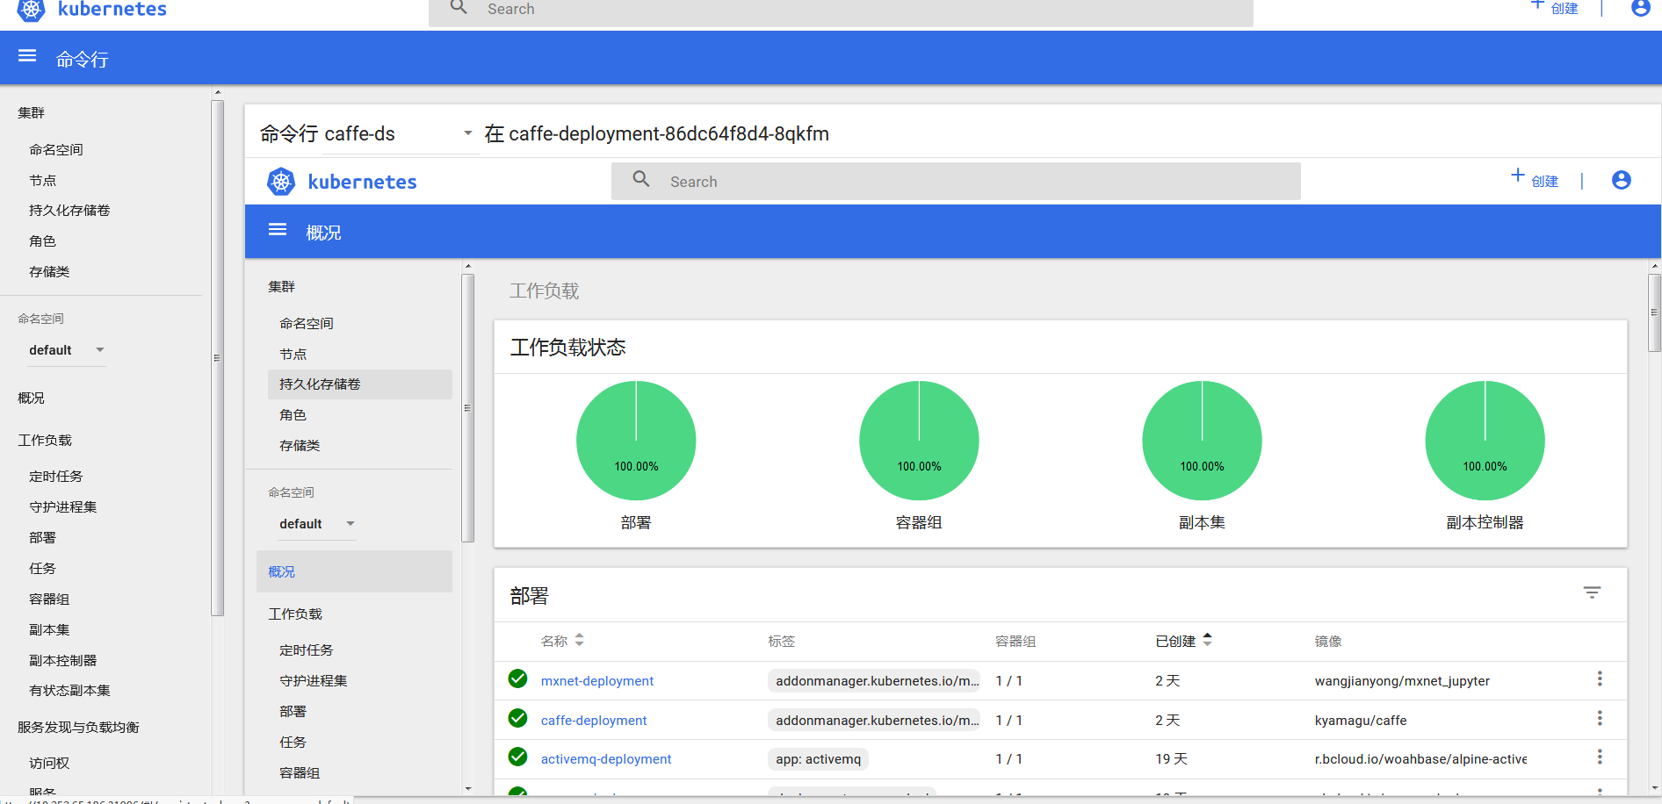Image resolution: width=1662 pixels, height=804 pixels.
Task: Select 存储类 in the outer sidebar
Action: click(49, 272)
